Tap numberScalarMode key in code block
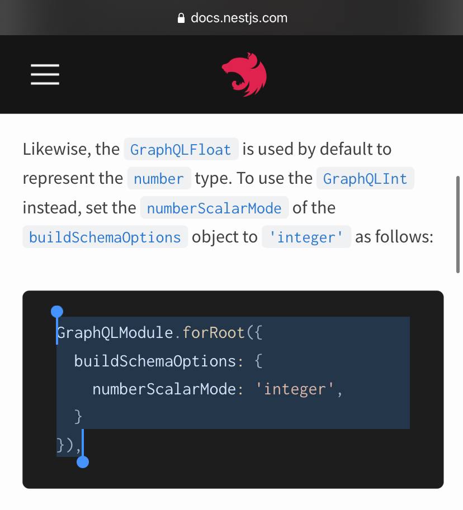Viewport: 463px width, 510px height. pos(164,389)
